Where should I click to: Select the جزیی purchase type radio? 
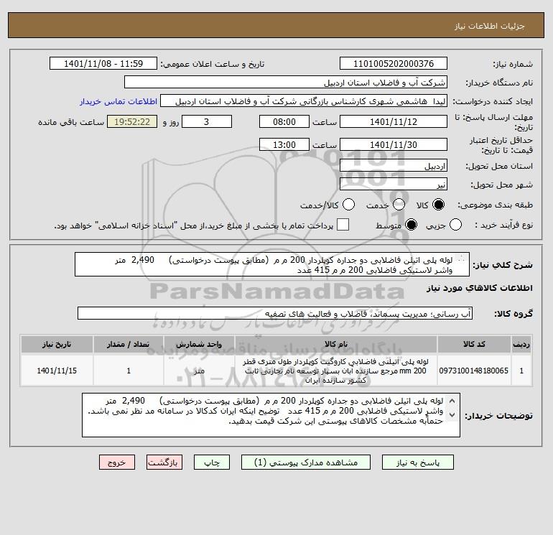[x=455, y=225]
